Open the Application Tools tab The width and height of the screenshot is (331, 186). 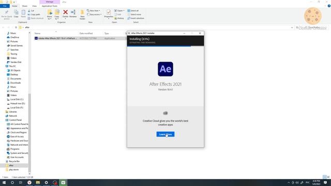pos(50,6)
